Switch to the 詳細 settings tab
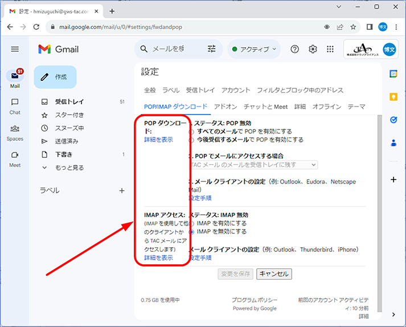Viewport: 406px width, 327px height. click(300, 107)
